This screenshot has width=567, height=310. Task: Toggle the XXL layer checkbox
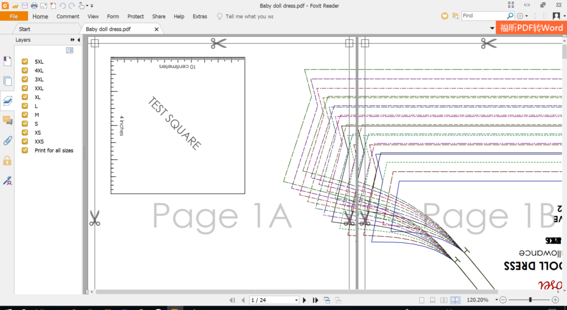[x=24, y=88]
